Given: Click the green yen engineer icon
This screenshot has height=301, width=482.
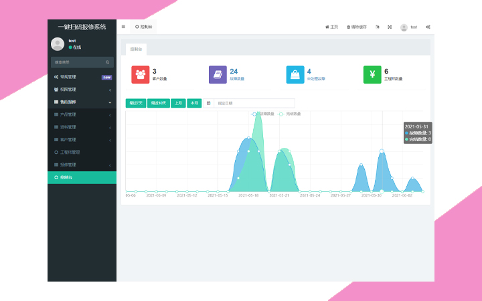Looking at the screenshot, I should [372, 74].
